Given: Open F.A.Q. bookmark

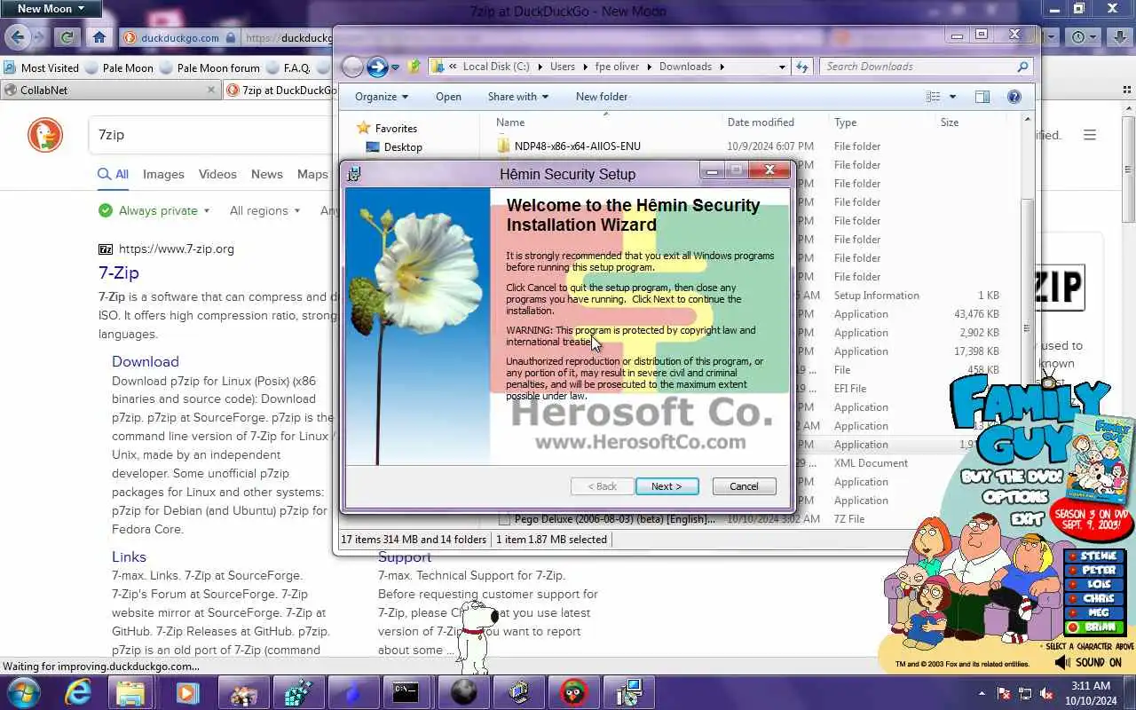Looking at the screenshot, I should point(288,67).
